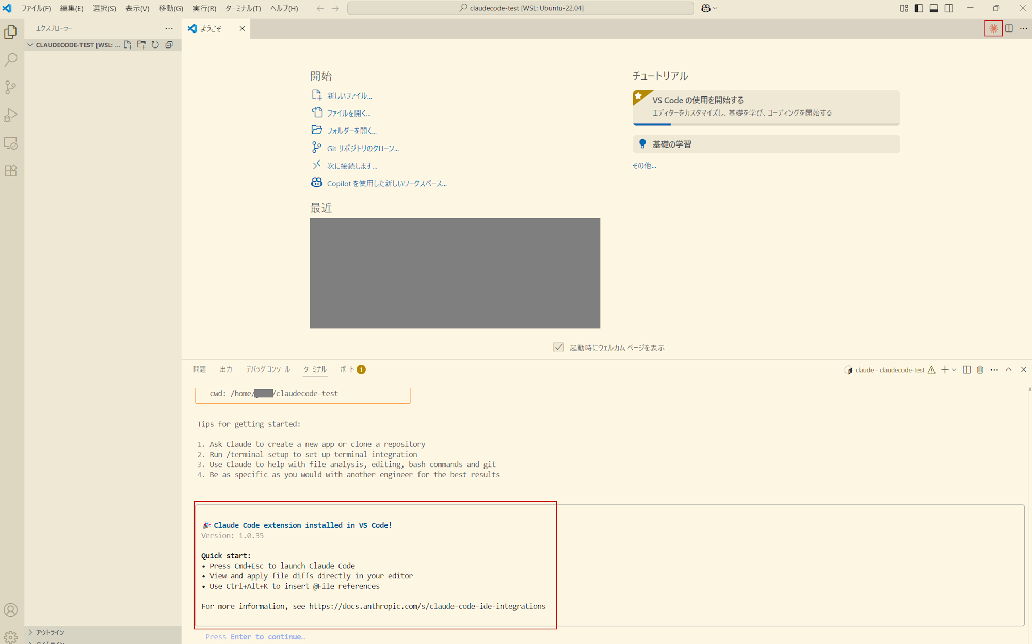Open terminal panel more actions ellipsis
The height and width of the screenshot is (644, 1032).
994,369
